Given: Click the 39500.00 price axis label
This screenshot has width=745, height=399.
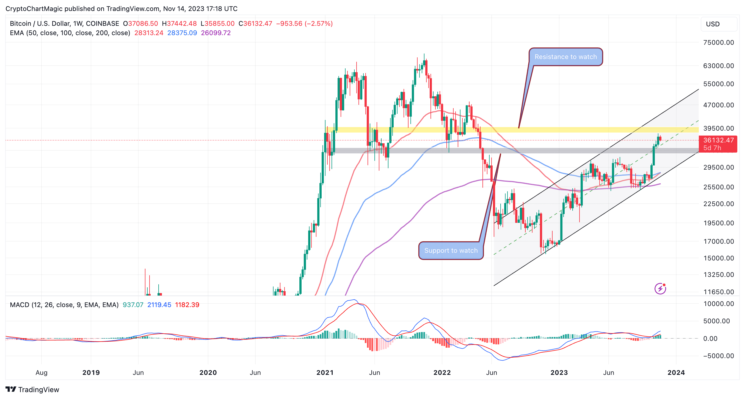Looking at the screenshot, I should pyautogui.click(x=718, y=128).
